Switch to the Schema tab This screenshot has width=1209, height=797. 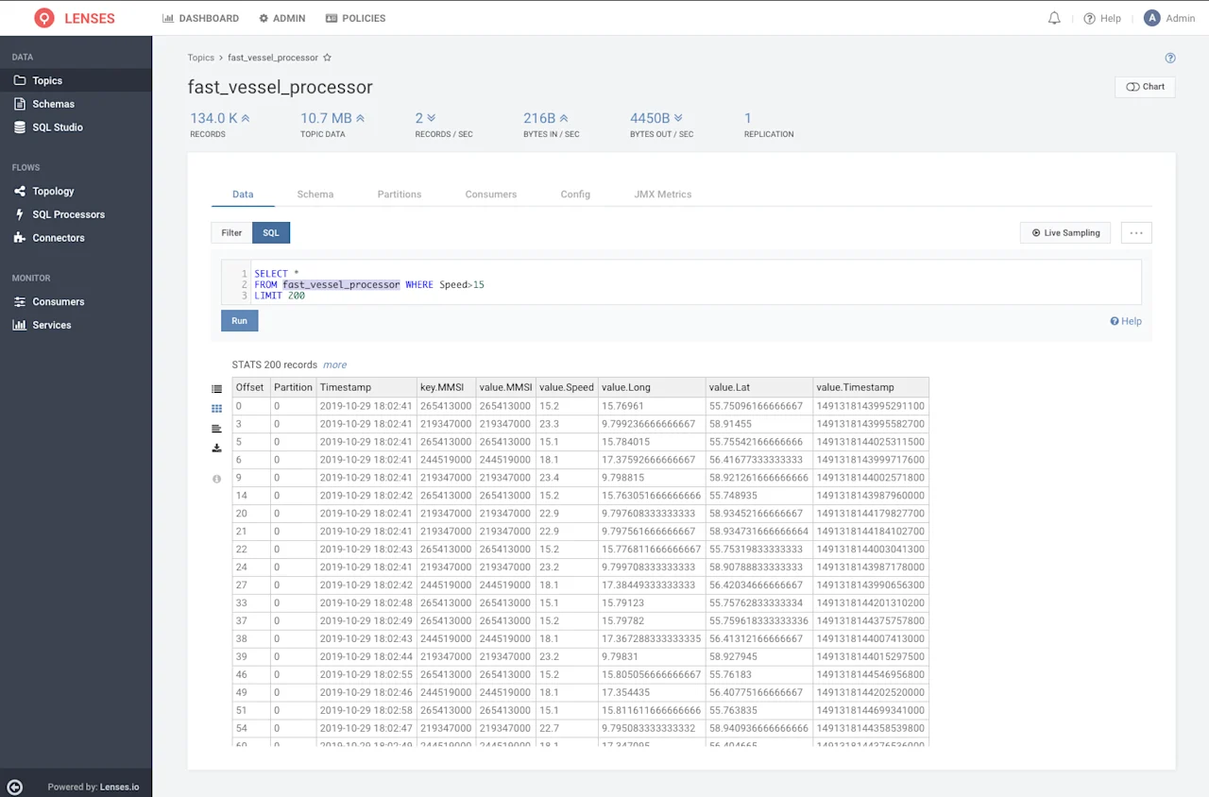click(x=315, y=195)
